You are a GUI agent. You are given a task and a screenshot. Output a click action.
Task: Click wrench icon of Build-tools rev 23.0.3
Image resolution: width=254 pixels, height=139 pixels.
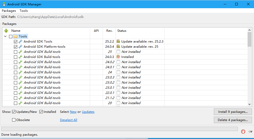(x=20, y=77)
